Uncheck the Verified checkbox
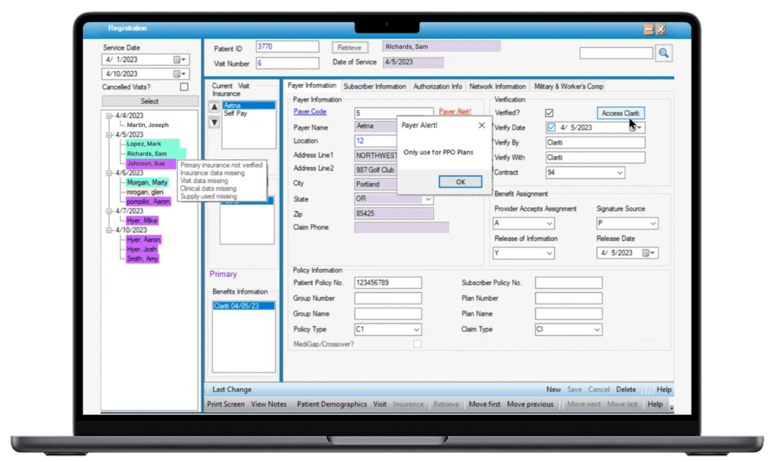The image size is (773, 462). pos(549,113)
